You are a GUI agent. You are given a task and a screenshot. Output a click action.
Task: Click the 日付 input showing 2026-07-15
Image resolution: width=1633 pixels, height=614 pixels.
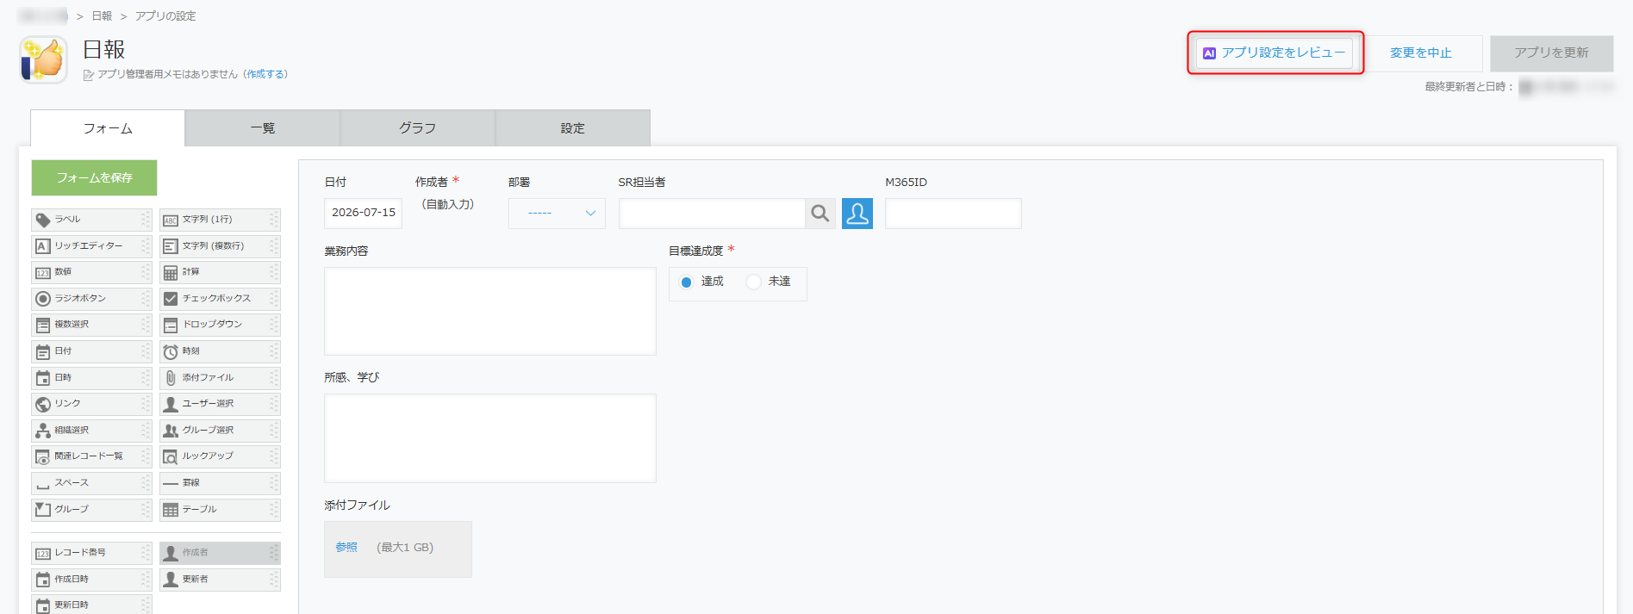click(x=364, y=214)
